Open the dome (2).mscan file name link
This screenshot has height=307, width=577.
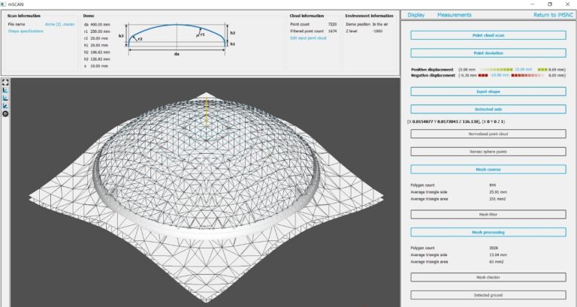59,24
